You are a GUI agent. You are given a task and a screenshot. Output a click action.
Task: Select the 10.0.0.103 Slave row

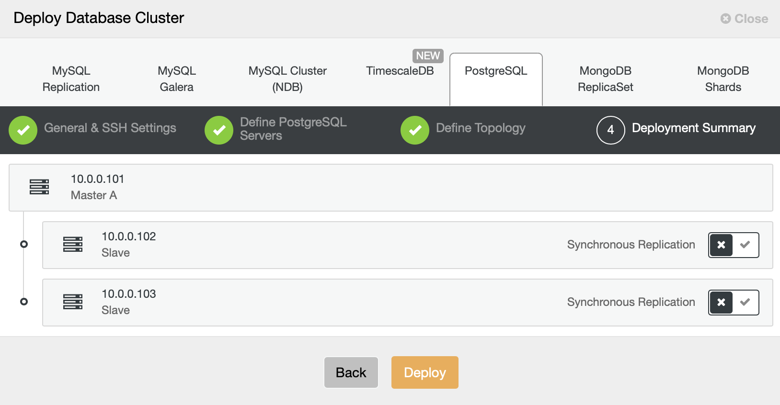tap(408, 303)
